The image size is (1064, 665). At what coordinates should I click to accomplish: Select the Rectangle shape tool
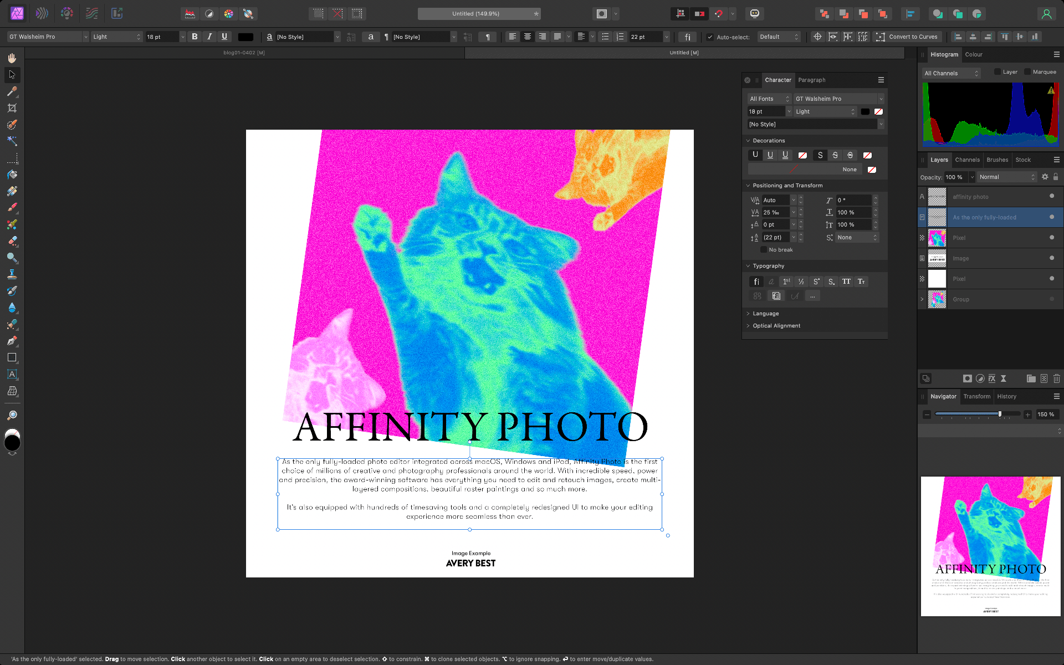pos(12,357)
